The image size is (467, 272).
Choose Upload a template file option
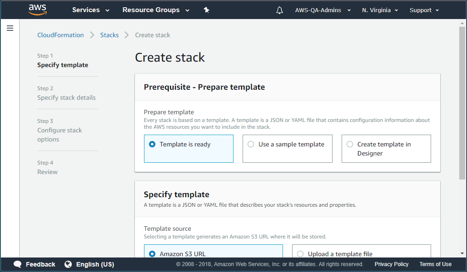[362, 251]
